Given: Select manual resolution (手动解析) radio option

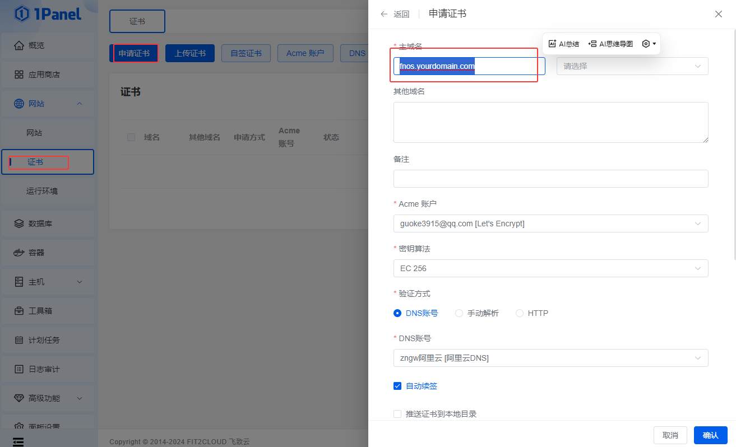Looking at the screenshot, I should (x=459, y=313).
